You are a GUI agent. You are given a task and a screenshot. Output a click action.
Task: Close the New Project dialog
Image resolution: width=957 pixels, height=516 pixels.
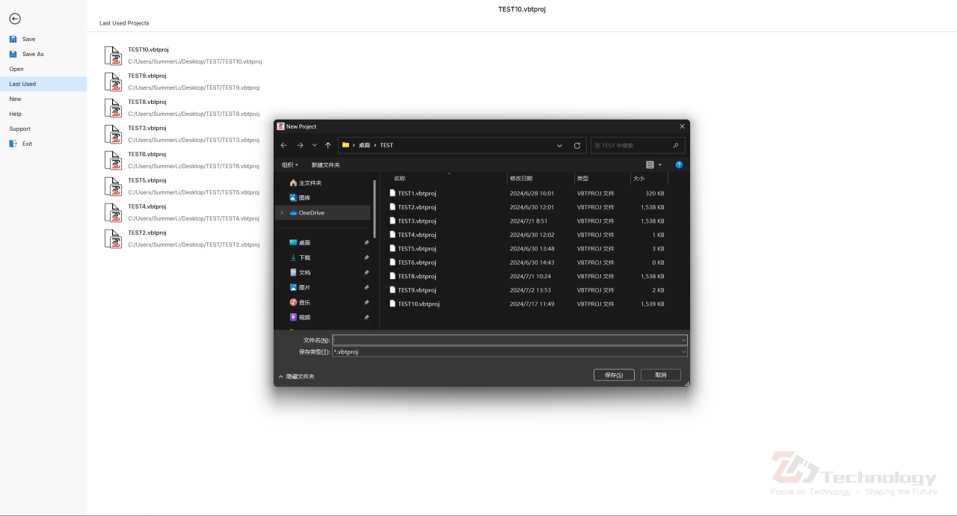[681, 126]
